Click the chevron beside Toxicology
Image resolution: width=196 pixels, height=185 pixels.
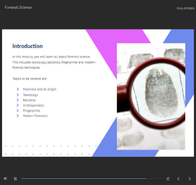click(18, 95)
